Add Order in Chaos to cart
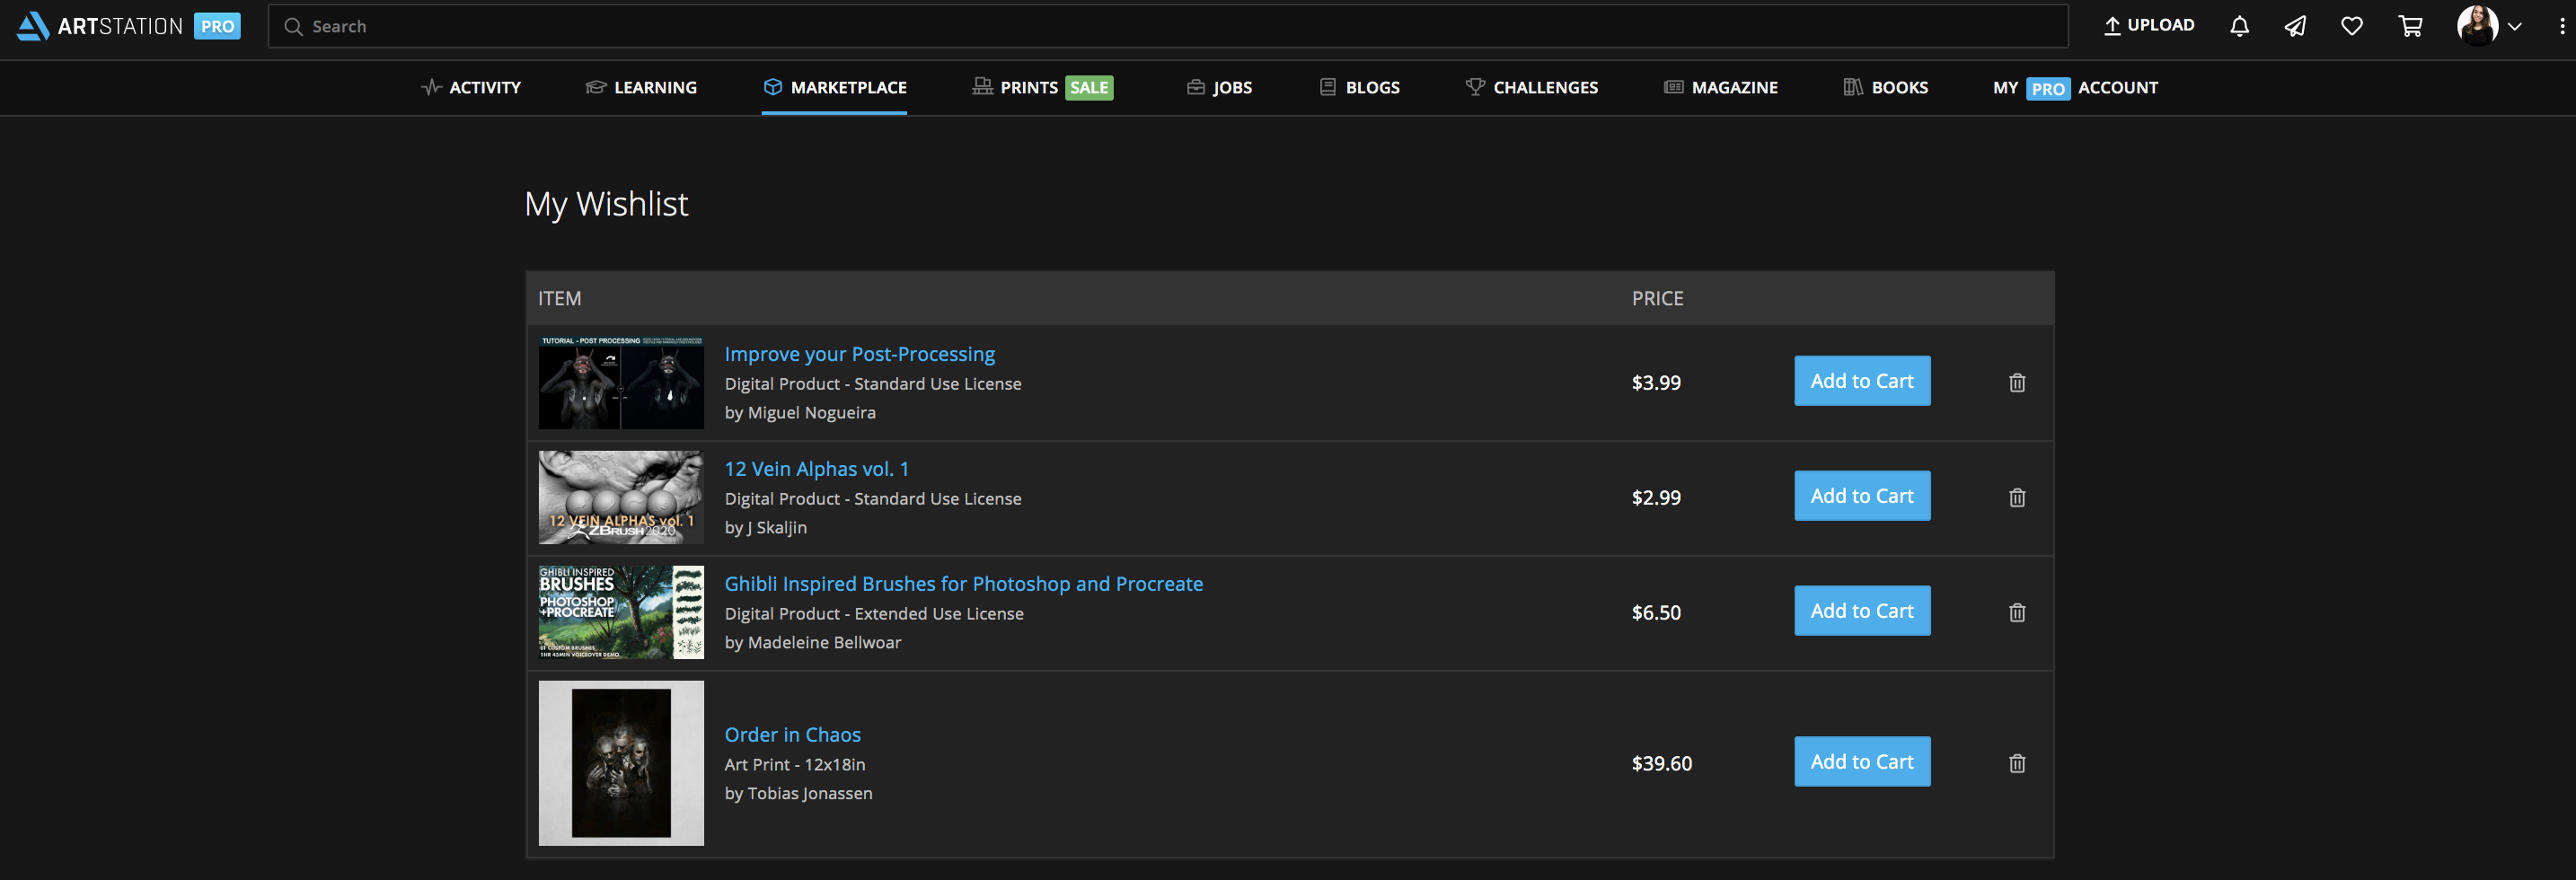Screen dimensions: 2576x880 tap(1861, 762)
